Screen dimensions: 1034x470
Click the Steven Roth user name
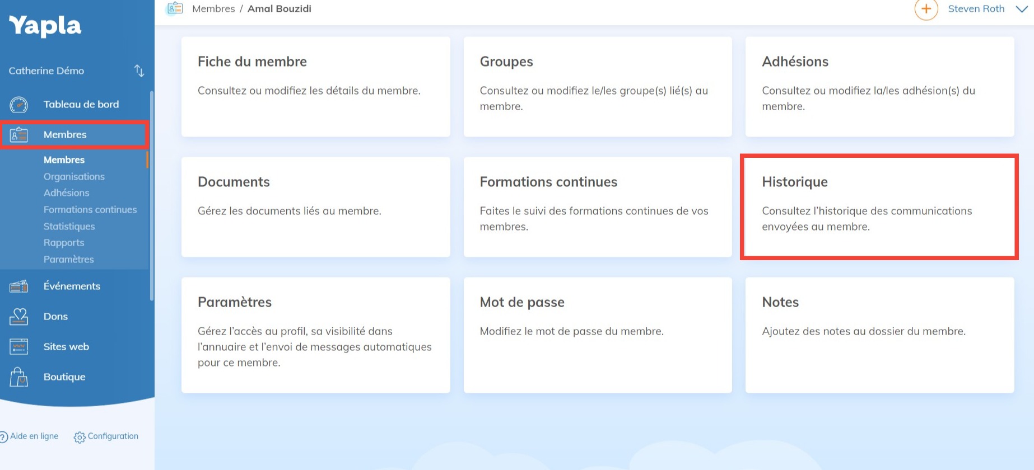coord(976,9)
